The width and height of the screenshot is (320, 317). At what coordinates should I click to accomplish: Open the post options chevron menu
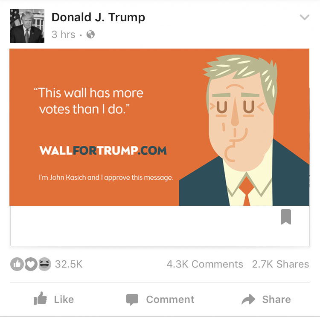[305, 17]
